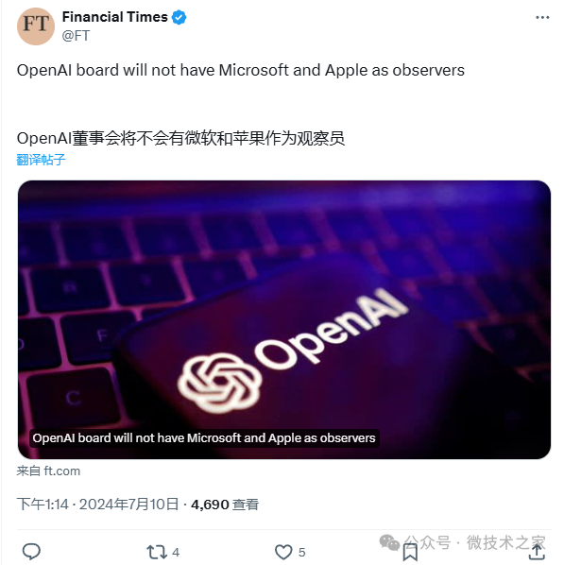Click the blue verified badge
Image resolution: width=564 pixels, height=565 pixels.
[179, 17]
